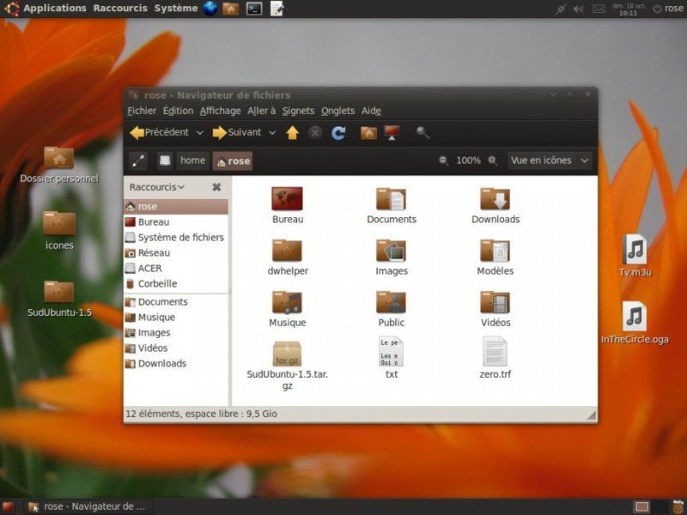Click the Computer icon in toolbar
687x515 pixels.
click(x=392, y=133)
